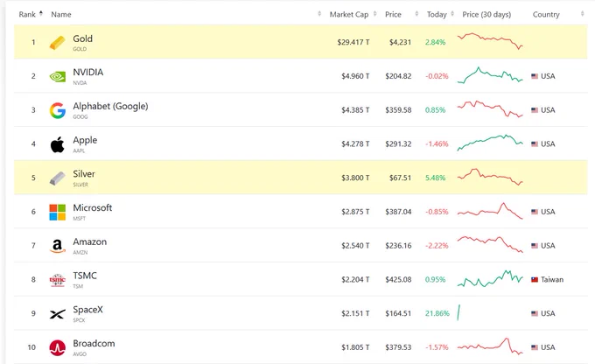Click TSMC price $425.08
The width and height of the screenshot is (595, 364).
pyautogui.click(x=398, y=280)
